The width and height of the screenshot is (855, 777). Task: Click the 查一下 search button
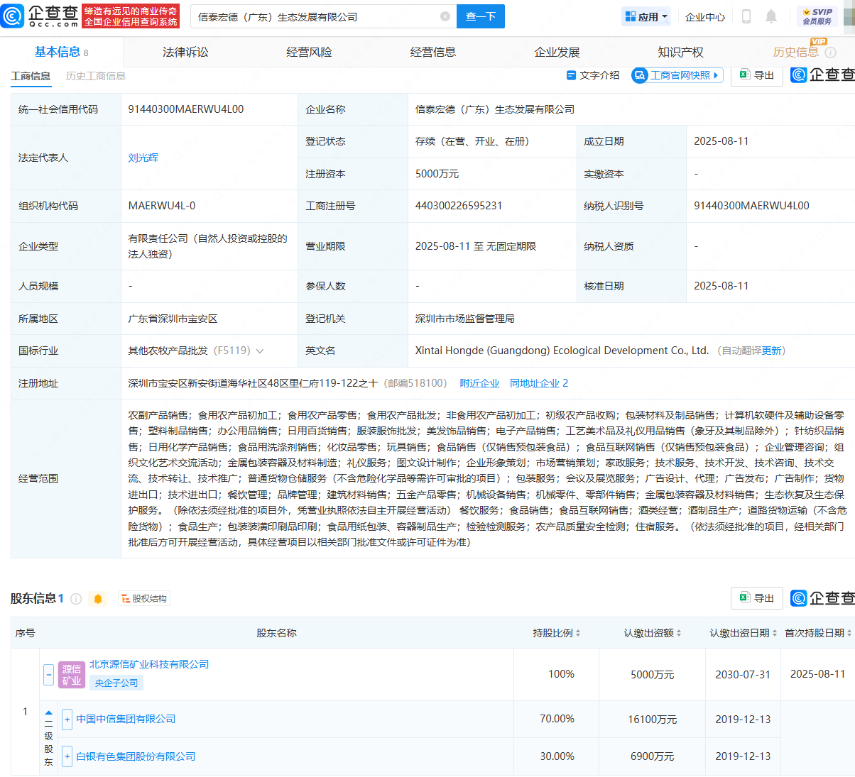(x=481, y=16)
